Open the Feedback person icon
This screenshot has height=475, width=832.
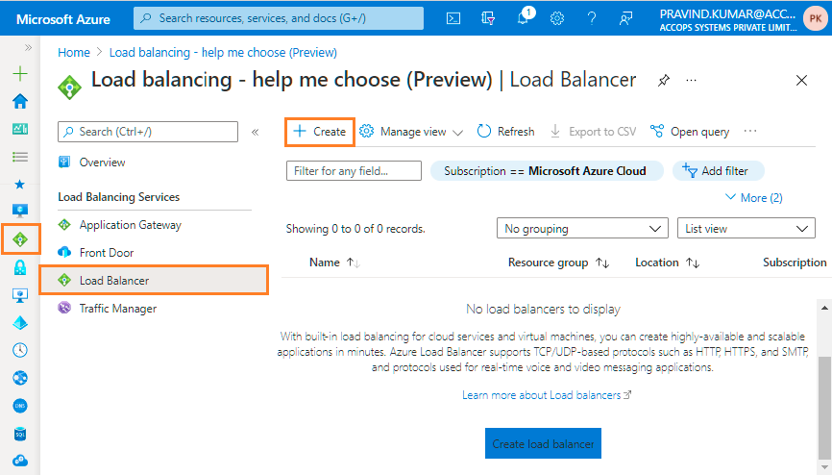click(x=626, y=18)
